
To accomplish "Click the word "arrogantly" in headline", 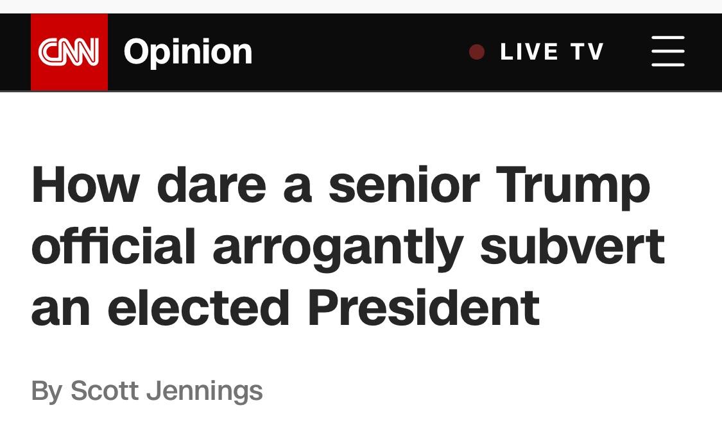I will 338,249.
